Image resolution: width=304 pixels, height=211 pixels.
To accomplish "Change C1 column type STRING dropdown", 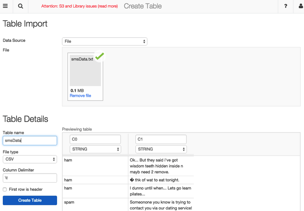I will (161, 149).
